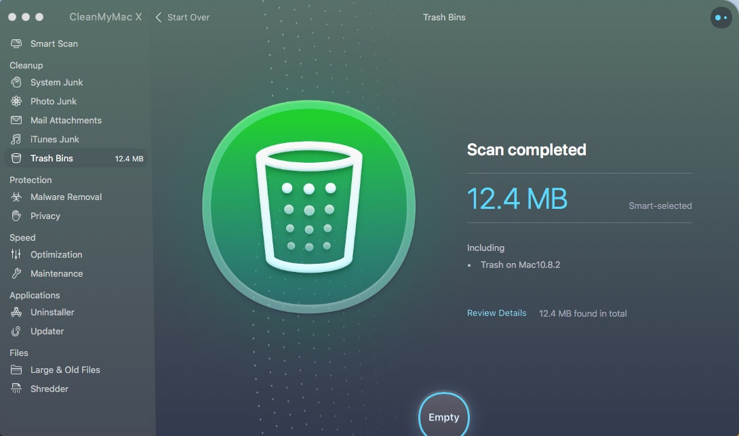Viewport: 739px width, 436px height.
Task: Click the Smart Scan monitor icon
Action: (16, 44)
